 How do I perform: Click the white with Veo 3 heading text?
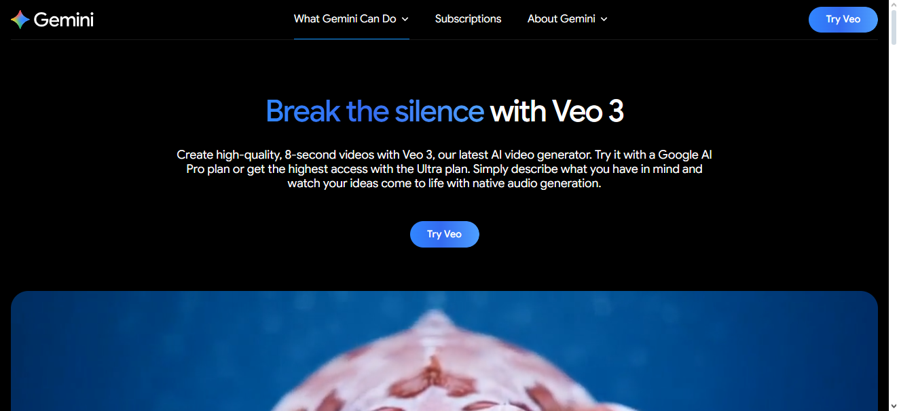click(x=557, y=111)
